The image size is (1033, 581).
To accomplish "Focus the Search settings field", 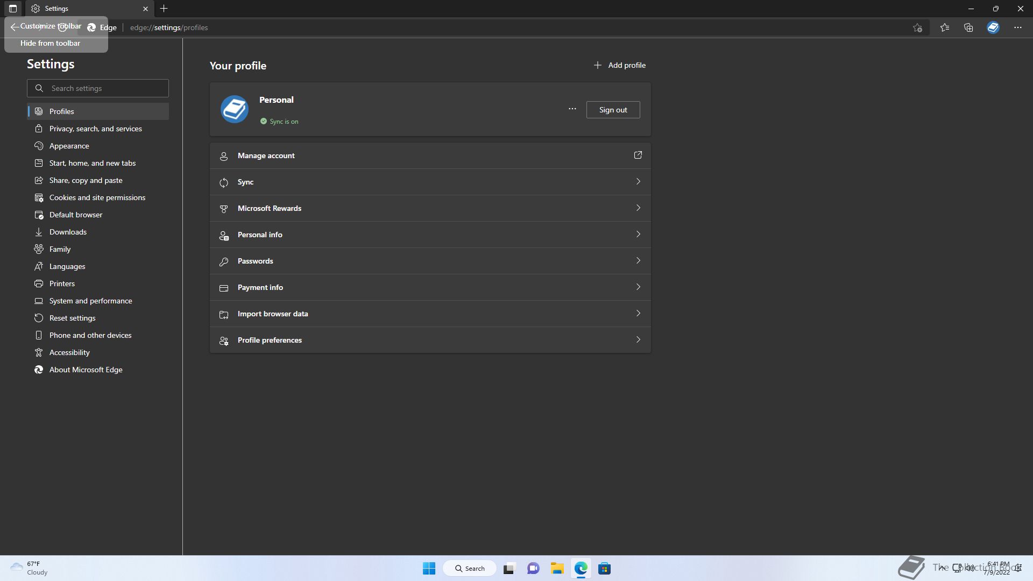I will (x=98, y=88).
